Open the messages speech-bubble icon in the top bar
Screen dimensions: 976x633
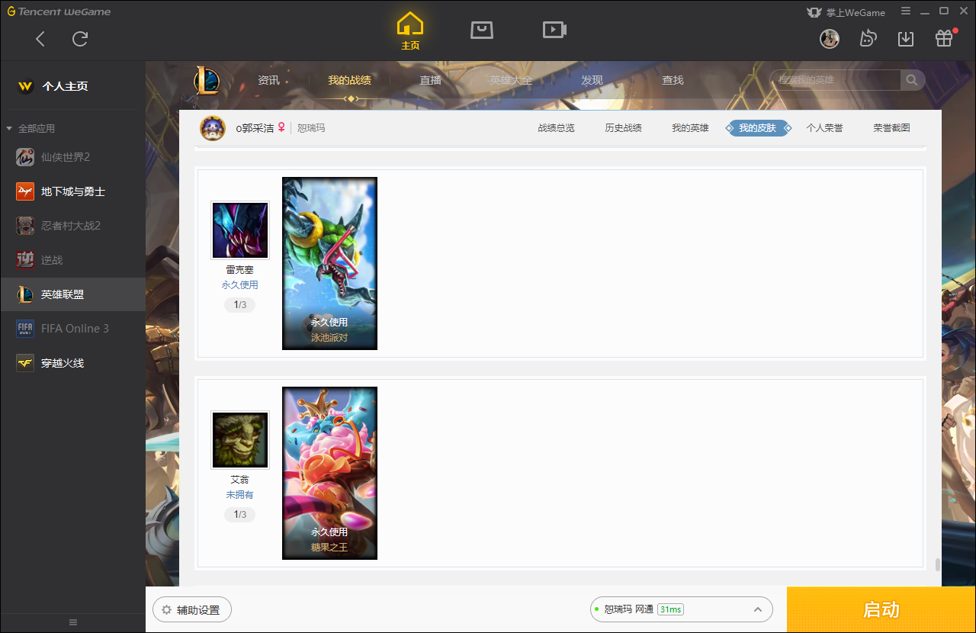tap(868, 38)
